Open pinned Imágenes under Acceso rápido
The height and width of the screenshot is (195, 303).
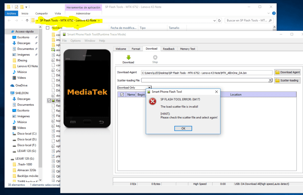(24, 55)
